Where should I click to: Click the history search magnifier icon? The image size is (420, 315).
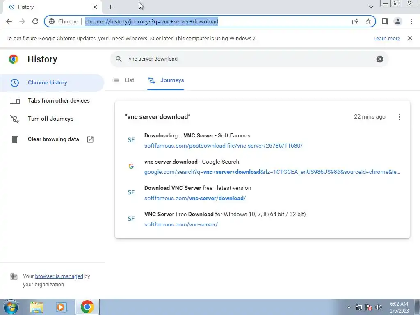(119, 59)
